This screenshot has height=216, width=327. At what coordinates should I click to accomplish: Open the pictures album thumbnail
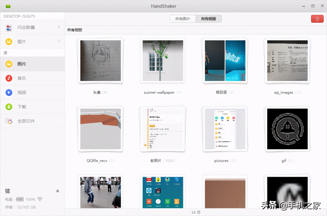225,129
